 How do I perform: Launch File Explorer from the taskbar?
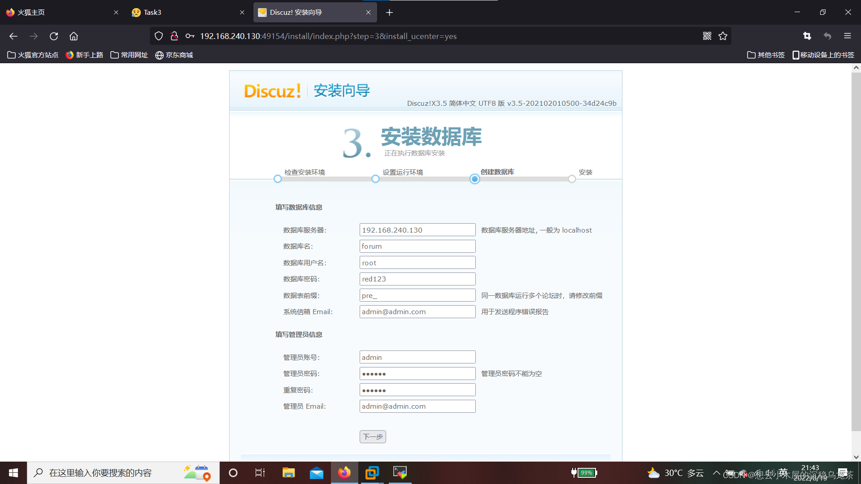[x=288, y=472]
